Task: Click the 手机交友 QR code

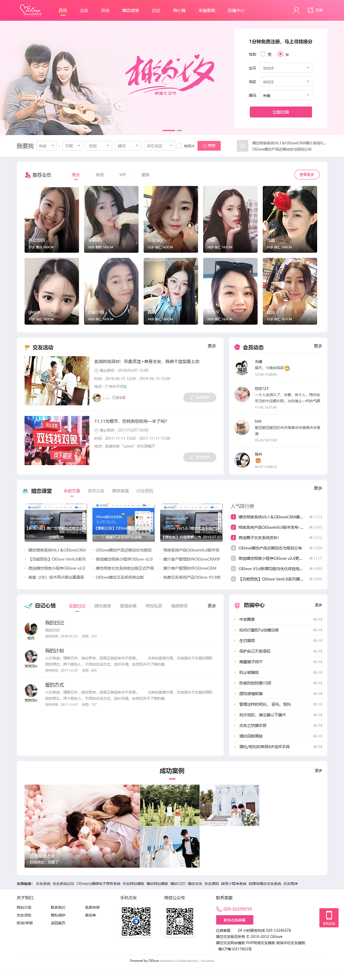Action: [136, 921]
